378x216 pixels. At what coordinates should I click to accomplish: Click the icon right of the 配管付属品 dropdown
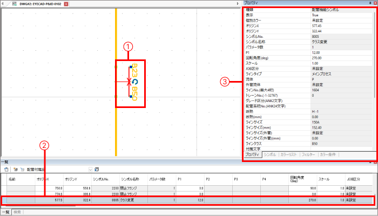[97, 170]
